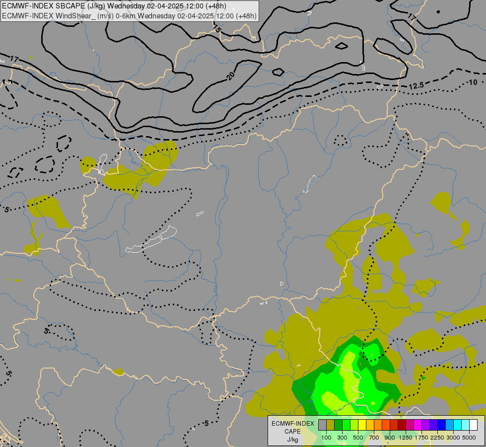
Task: Click the 'J/kg' unit label in the legend
Action: (292, 440)
